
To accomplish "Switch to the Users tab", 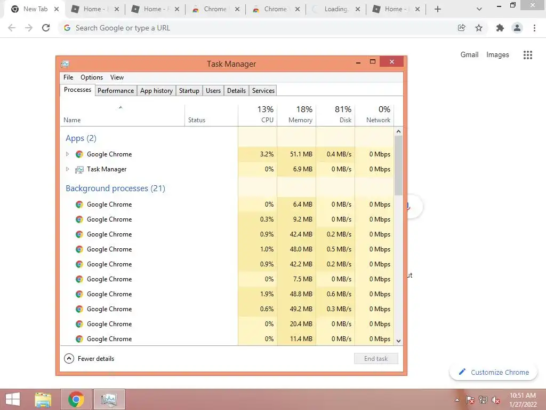I will (213, 91).
